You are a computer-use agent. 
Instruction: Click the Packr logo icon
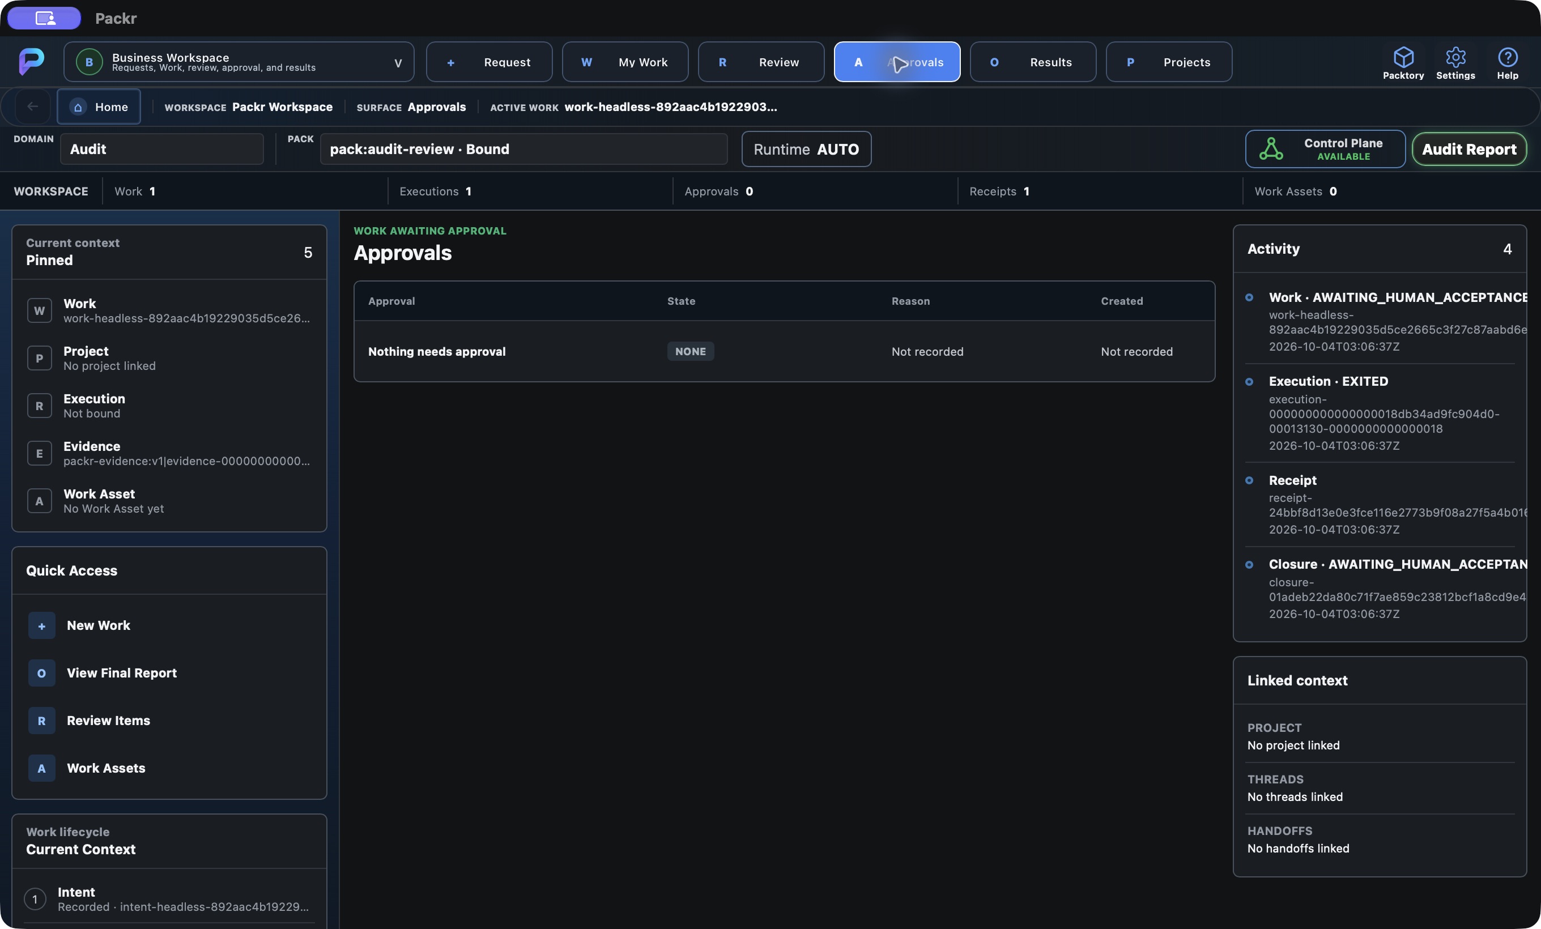(31, 61)
